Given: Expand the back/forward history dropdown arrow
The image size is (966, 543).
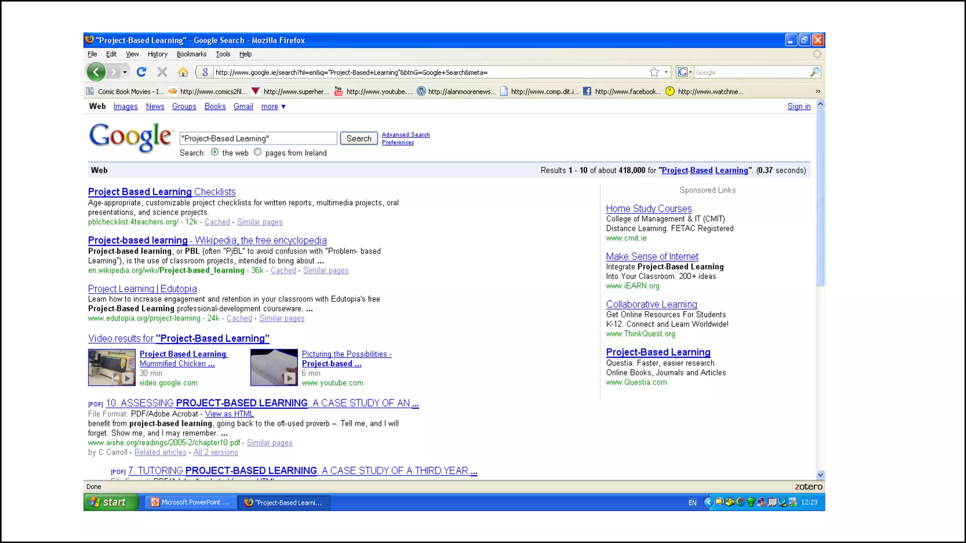Looking at the screenshot, I should (x=125, y=72).
